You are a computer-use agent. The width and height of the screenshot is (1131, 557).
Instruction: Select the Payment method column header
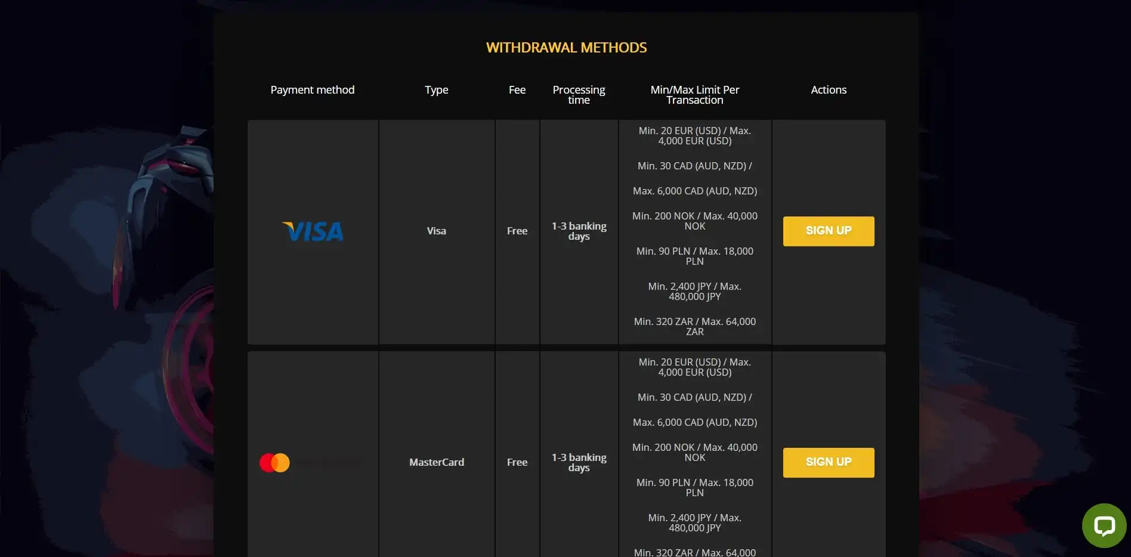[x=312, y=90]
